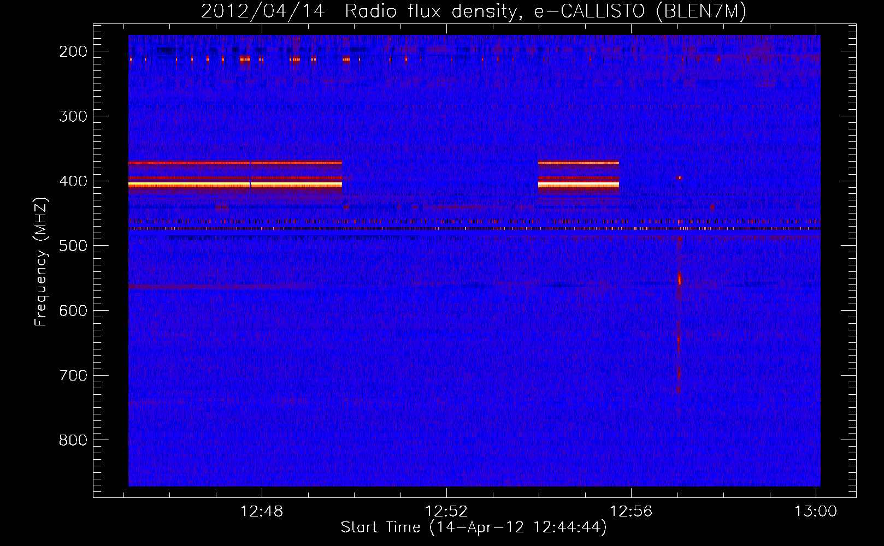Click the 12:56 time tick label
Viewport: 884px width, 546px height.
pos(632,512)
